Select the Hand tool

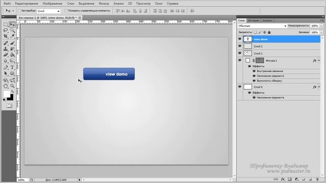(6, 86)
